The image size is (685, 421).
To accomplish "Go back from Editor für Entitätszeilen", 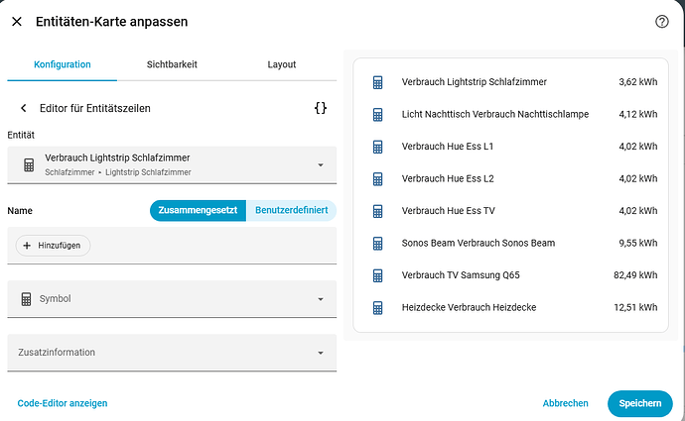I will tap(24, 108).
